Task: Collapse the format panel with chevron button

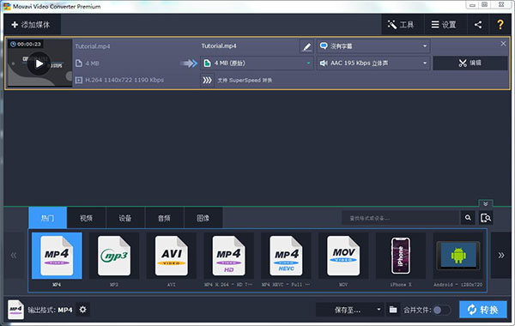Action: pyautogui.click(x=486, y=204)
